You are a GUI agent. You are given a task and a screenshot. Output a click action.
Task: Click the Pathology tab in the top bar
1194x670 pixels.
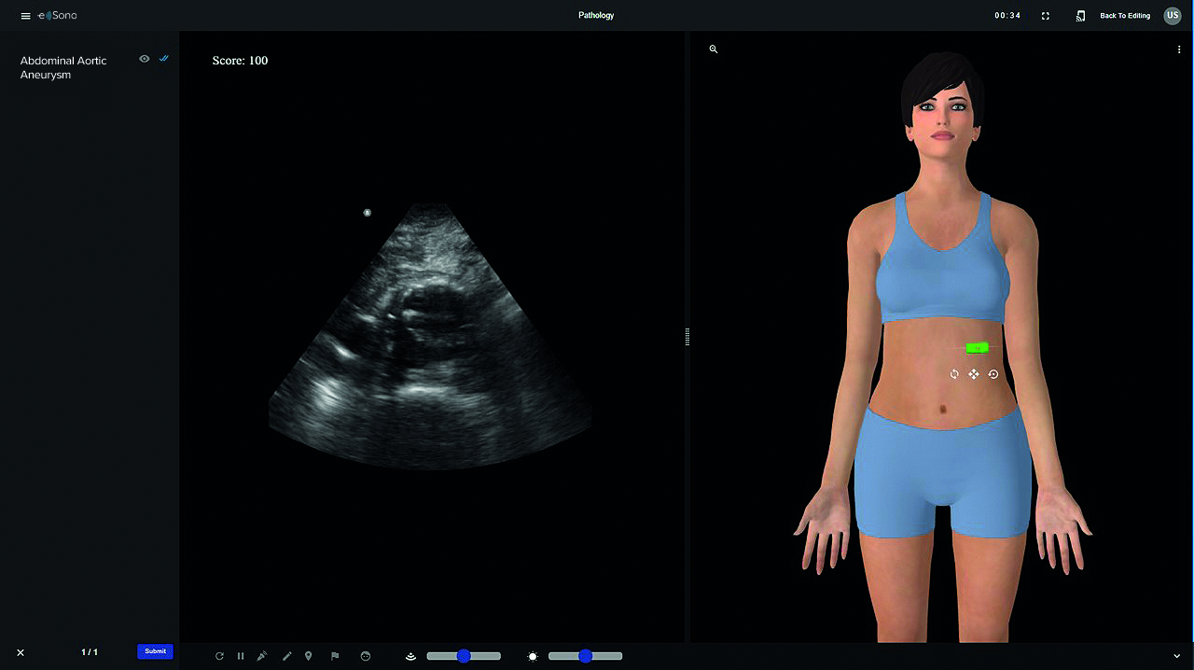click(x=596, y=15)
